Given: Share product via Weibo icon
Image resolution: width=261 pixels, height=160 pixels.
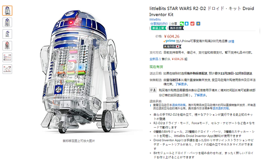Looking at the screenshot, I should pos(192,24).
